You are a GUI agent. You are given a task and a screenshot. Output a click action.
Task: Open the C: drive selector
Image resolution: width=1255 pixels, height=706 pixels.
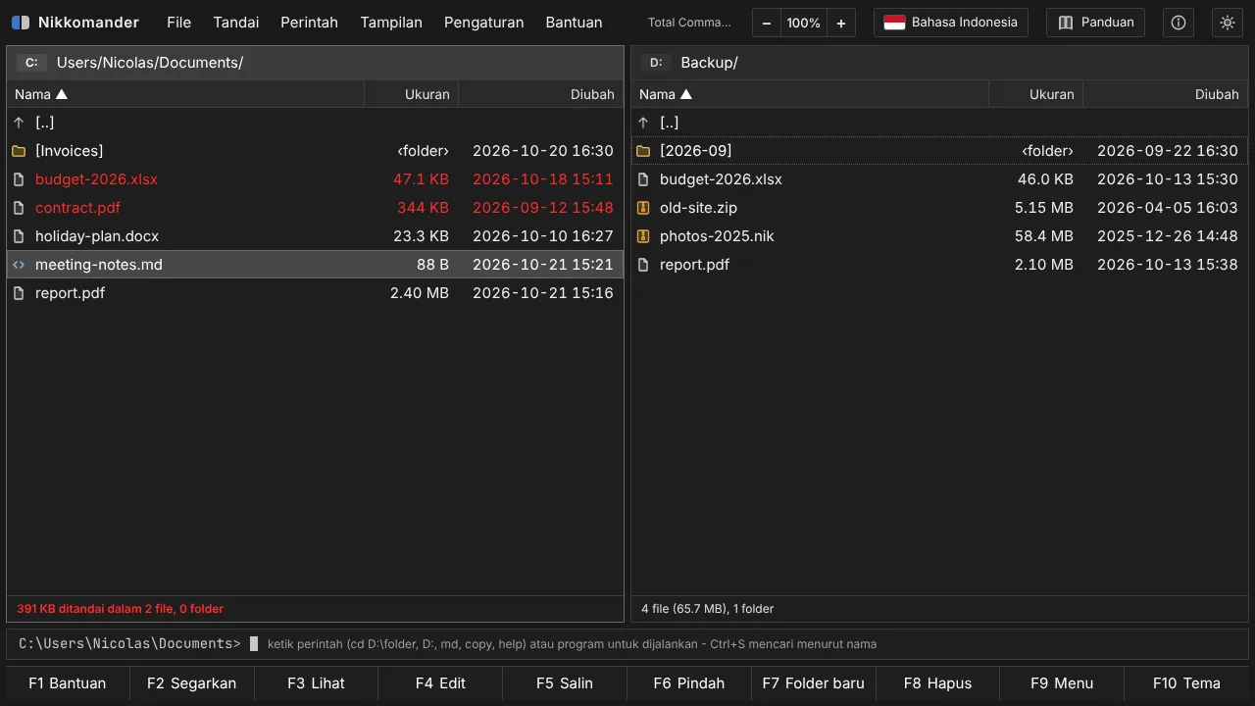pyautogui.click(x=31, y=63)
